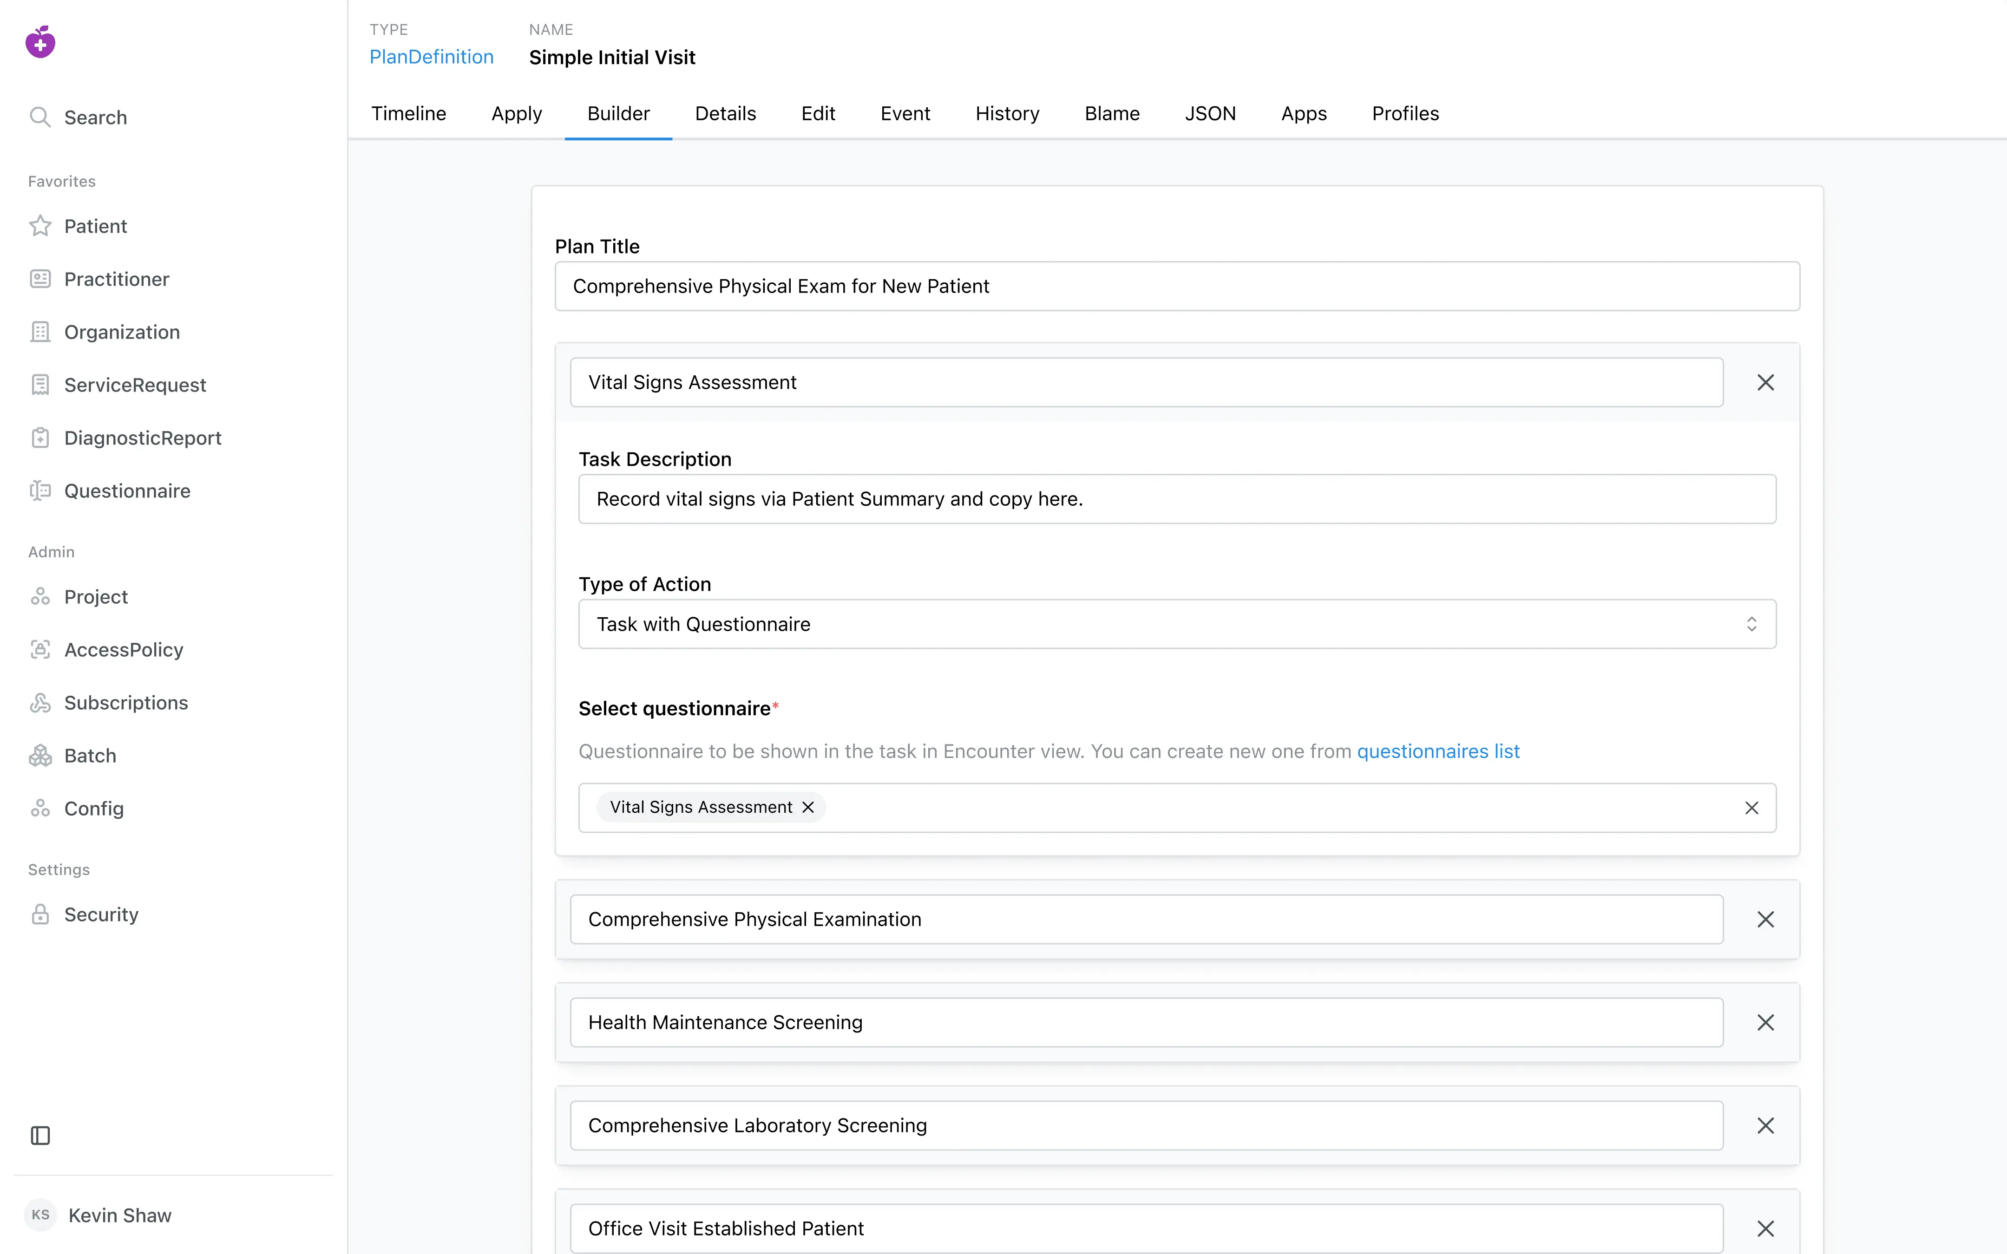Click the Batch cubes icon
2007x1254 pixels.
click(x=40, y=756)
